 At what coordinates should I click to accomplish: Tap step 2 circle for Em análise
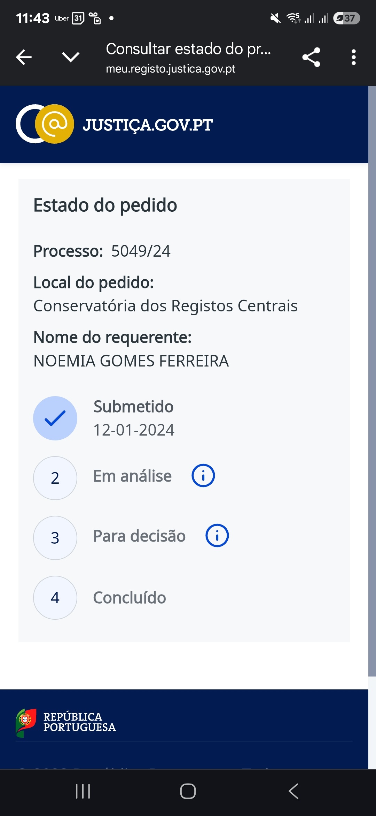55,478
